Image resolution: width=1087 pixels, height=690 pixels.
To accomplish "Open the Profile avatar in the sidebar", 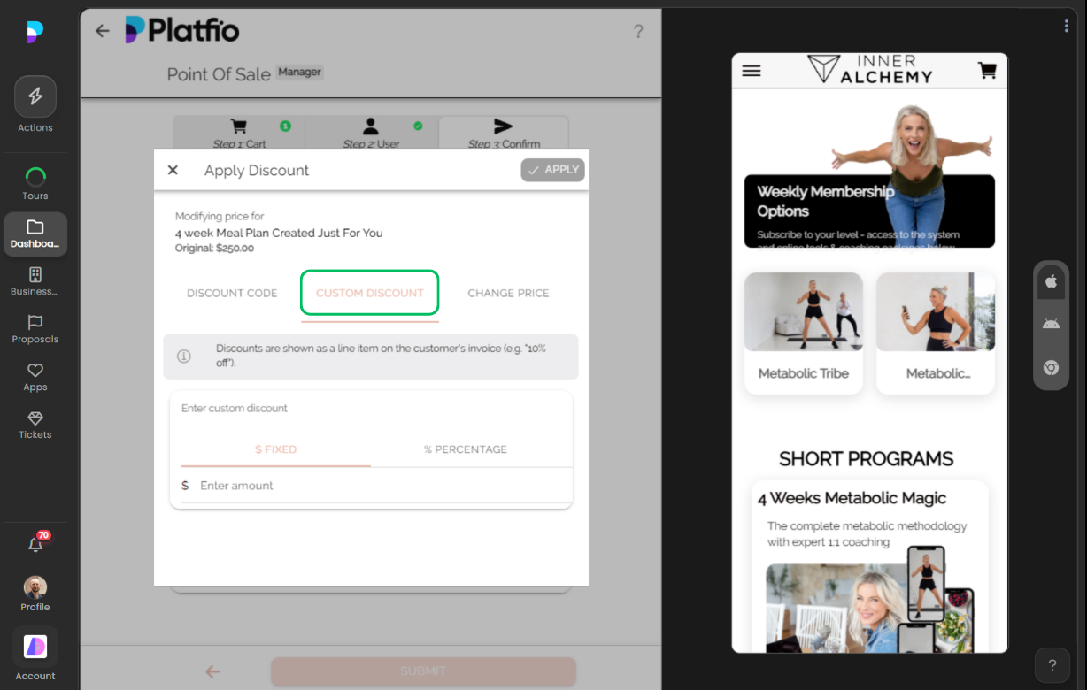I will coord(35,588).
